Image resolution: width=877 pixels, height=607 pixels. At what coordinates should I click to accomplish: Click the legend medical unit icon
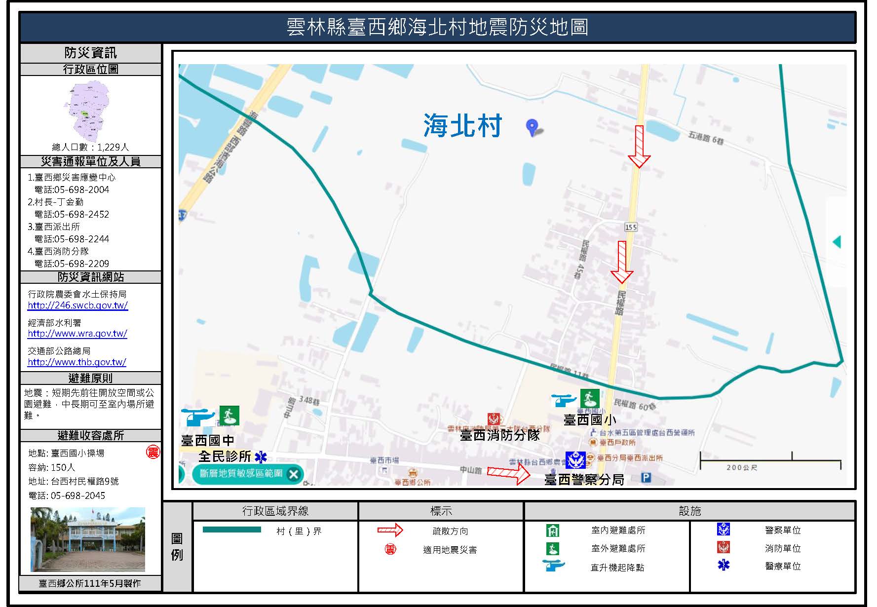tap(724, 565)
